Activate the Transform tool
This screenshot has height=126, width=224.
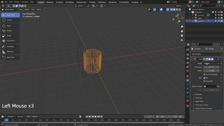(x=10, y=41)
